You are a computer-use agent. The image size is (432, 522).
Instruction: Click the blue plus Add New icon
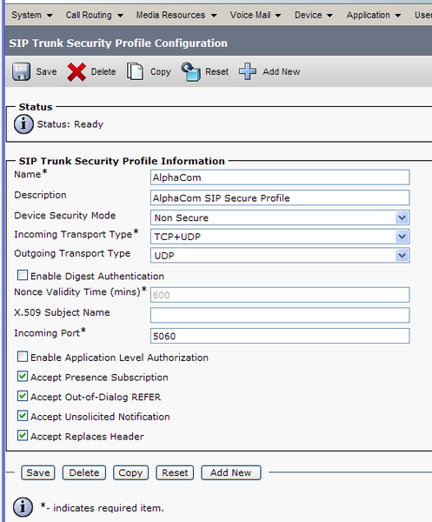tap(248, 71)
